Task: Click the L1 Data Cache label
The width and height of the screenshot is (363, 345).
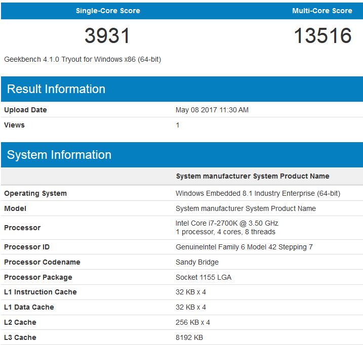Action: tap(29, 307)
